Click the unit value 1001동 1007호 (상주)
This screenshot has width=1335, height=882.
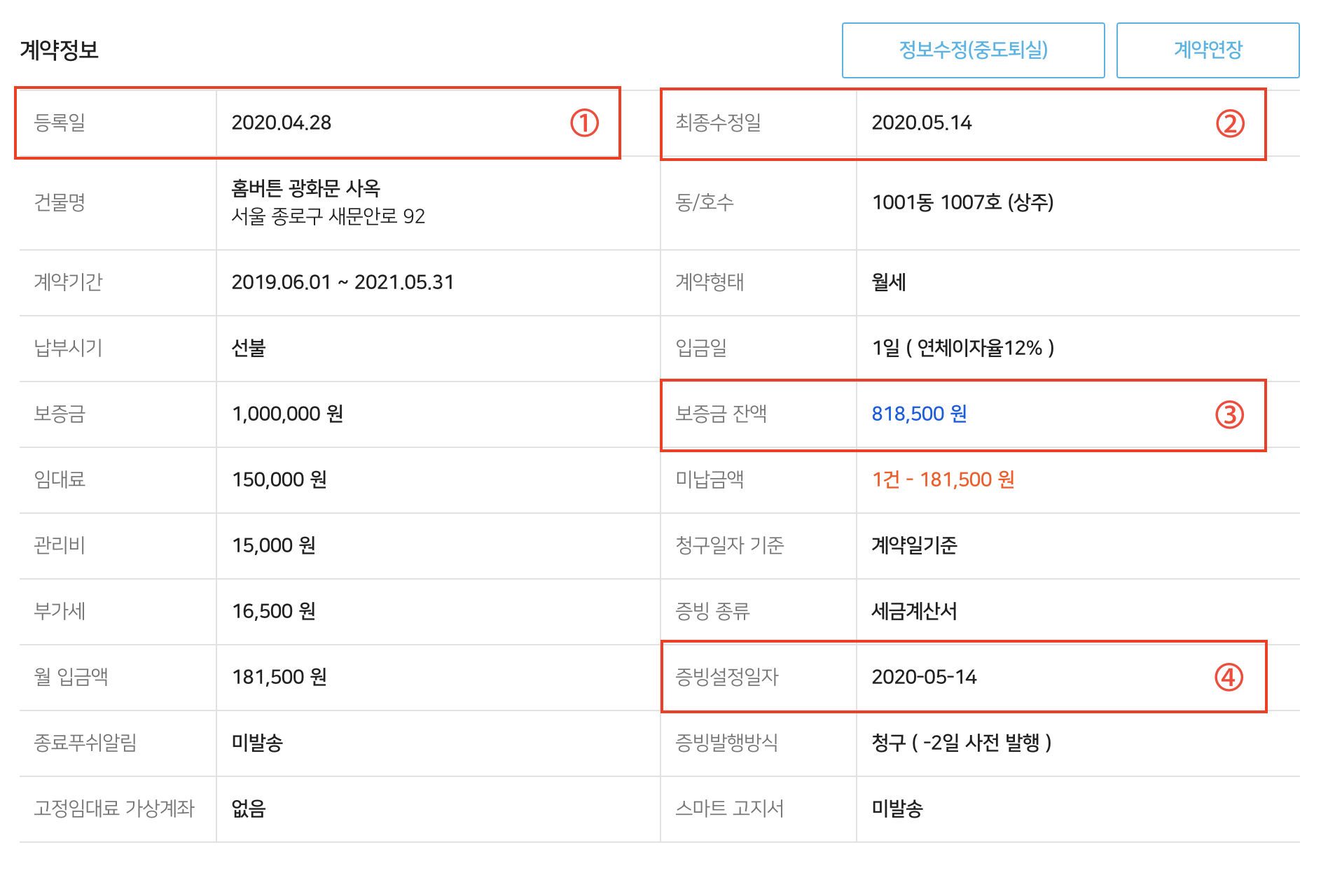coord(962,202)
